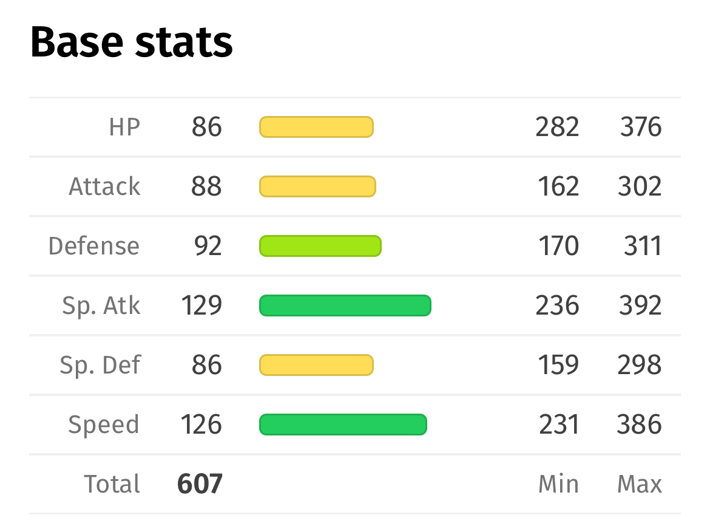Click the HP max value 376
The width and height of the screenshot is (710, 529).
click(641, 127)
